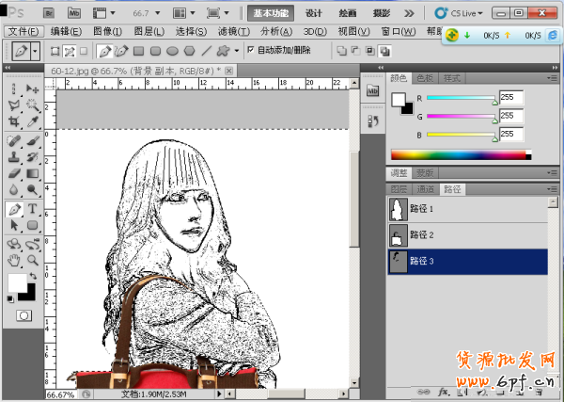
Task: Toggle the 自动添加/删除 checkbox
Action: point(250,50)
